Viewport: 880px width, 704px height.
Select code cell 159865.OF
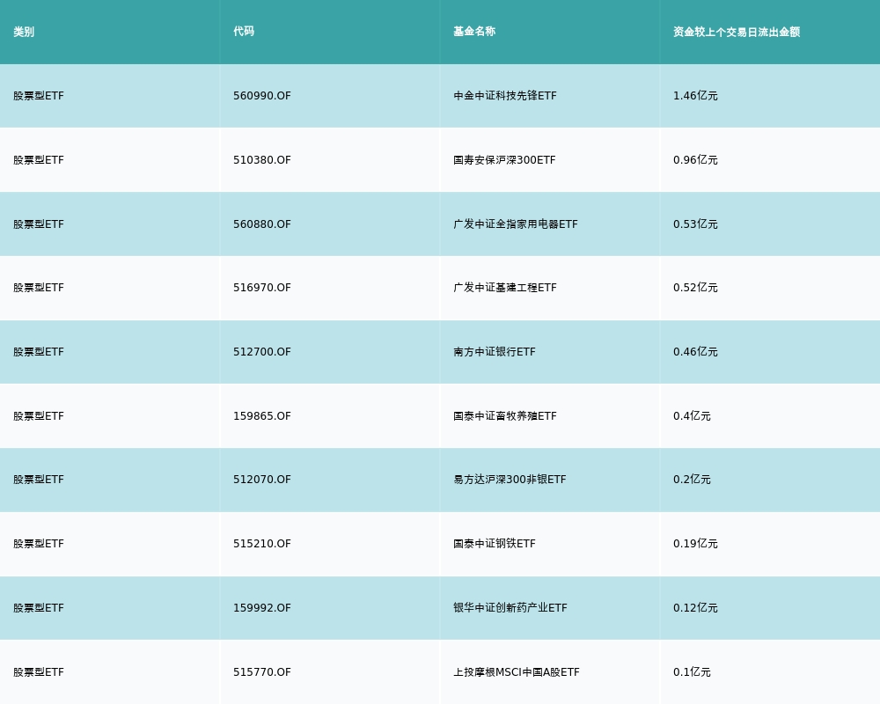click(x=262, y=416)
